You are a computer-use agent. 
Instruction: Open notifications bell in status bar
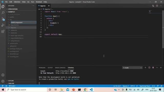[x=161, y=86]
